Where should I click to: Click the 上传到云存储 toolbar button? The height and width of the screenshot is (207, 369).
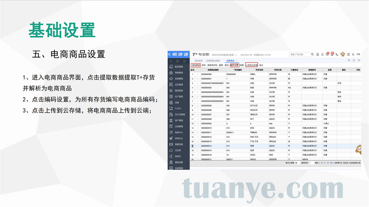click(x=252, y=65)
